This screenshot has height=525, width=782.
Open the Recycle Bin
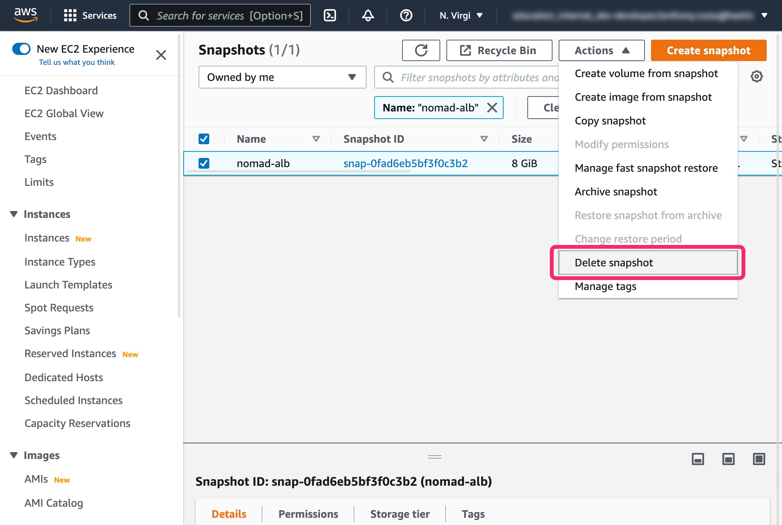pyautogui.click(x=499, y=50)
